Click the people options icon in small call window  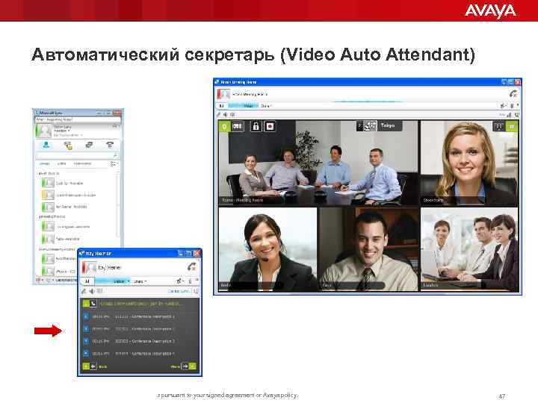tap(179, 281)
